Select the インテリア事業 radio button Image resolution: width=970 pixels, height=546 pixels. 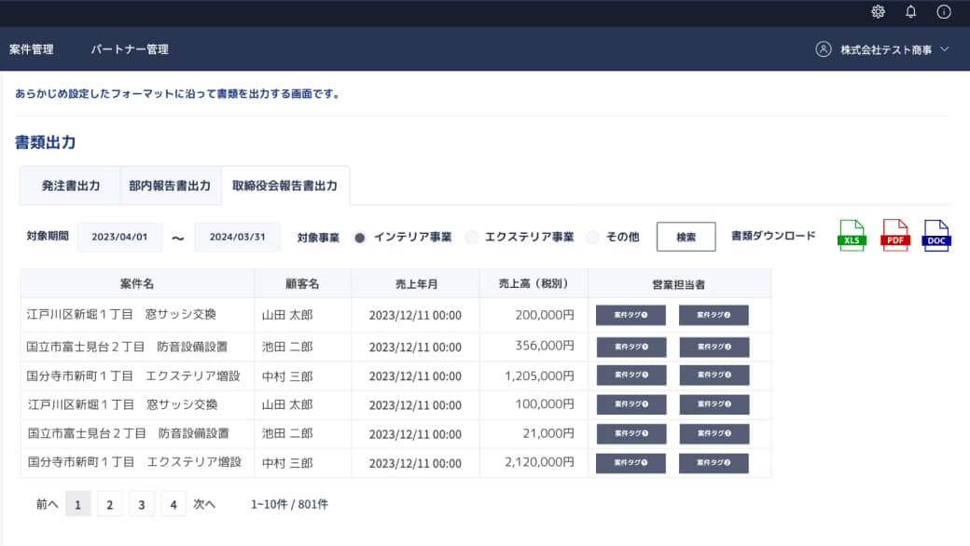[360, 238]
